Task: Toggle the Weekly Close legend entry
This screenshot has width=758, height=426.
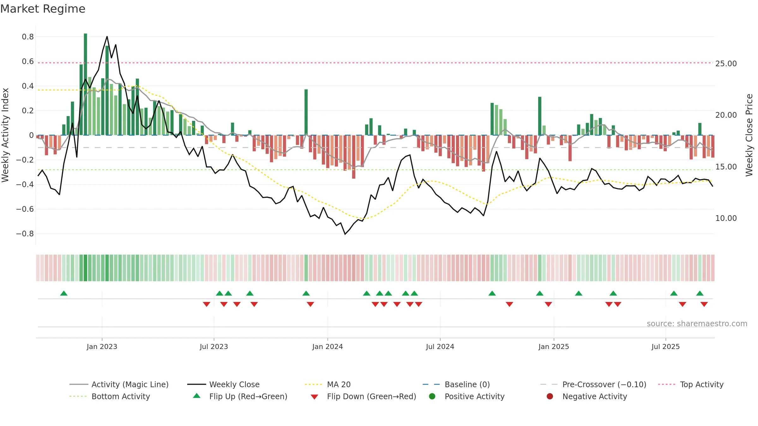Action: pyautogui.click(x=223, y=384)
